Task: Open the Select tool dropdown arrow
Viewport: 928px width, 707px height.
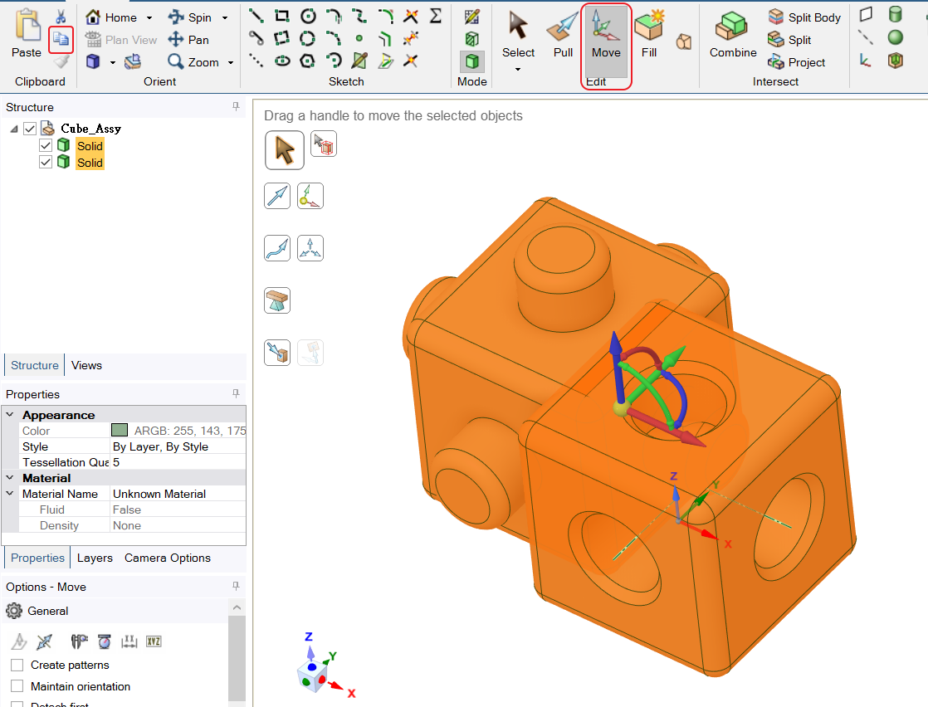Action: tap(518, 69)
